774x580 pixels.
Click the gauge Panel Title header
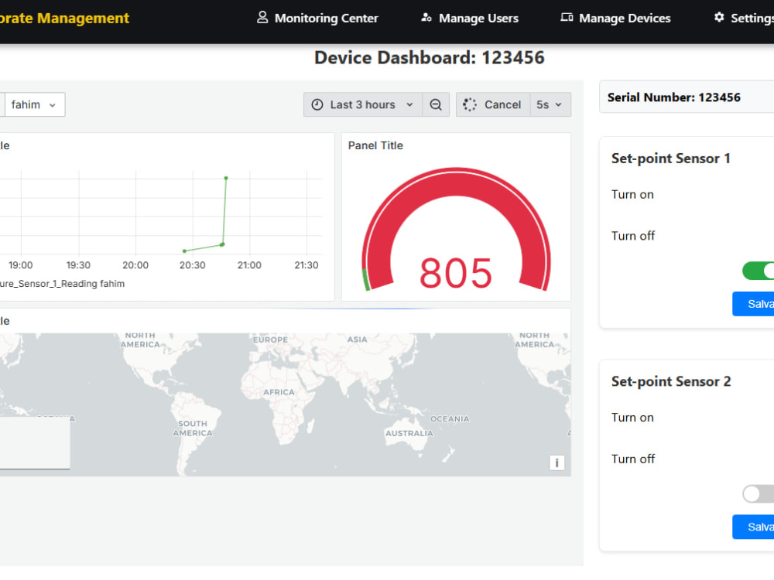[x=375, y=145]
